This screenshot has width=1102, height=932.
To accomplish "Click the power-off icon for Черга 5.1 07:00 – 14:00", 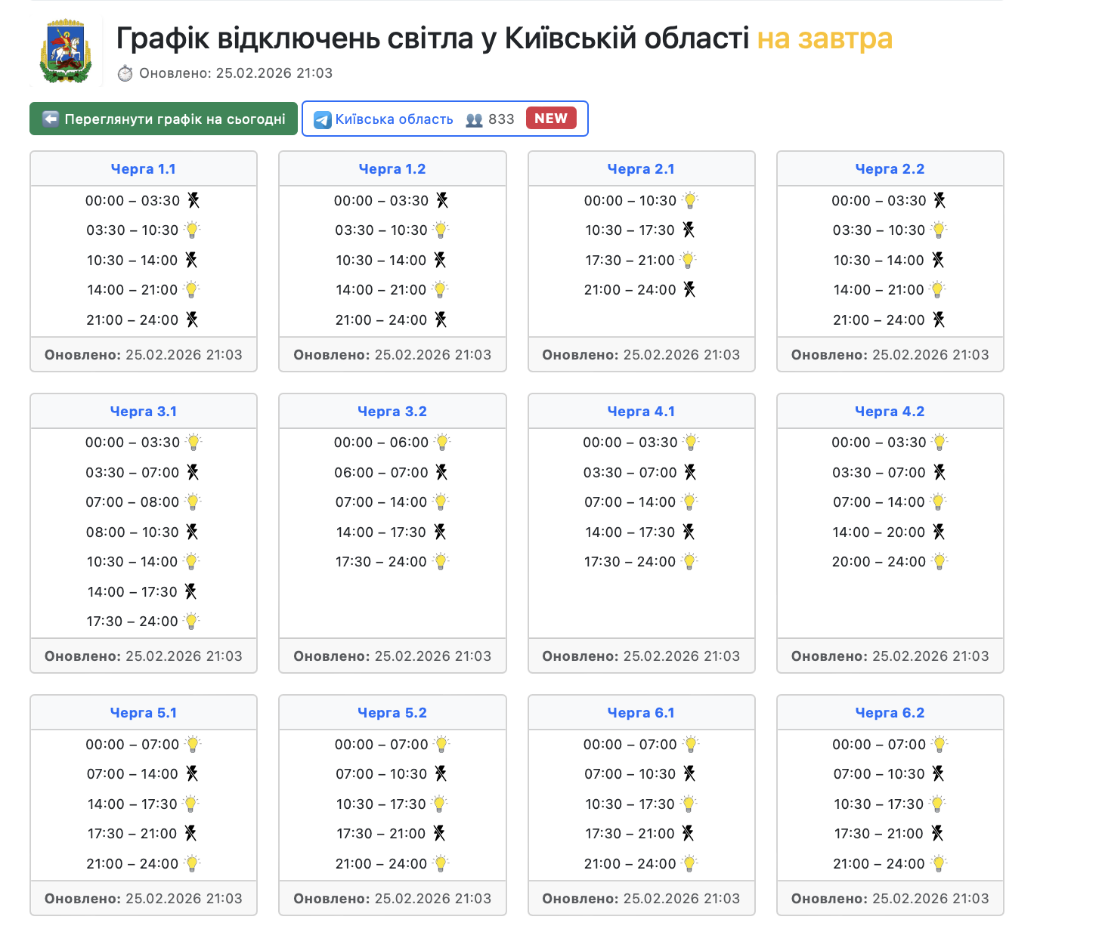I will coord(192,773).
